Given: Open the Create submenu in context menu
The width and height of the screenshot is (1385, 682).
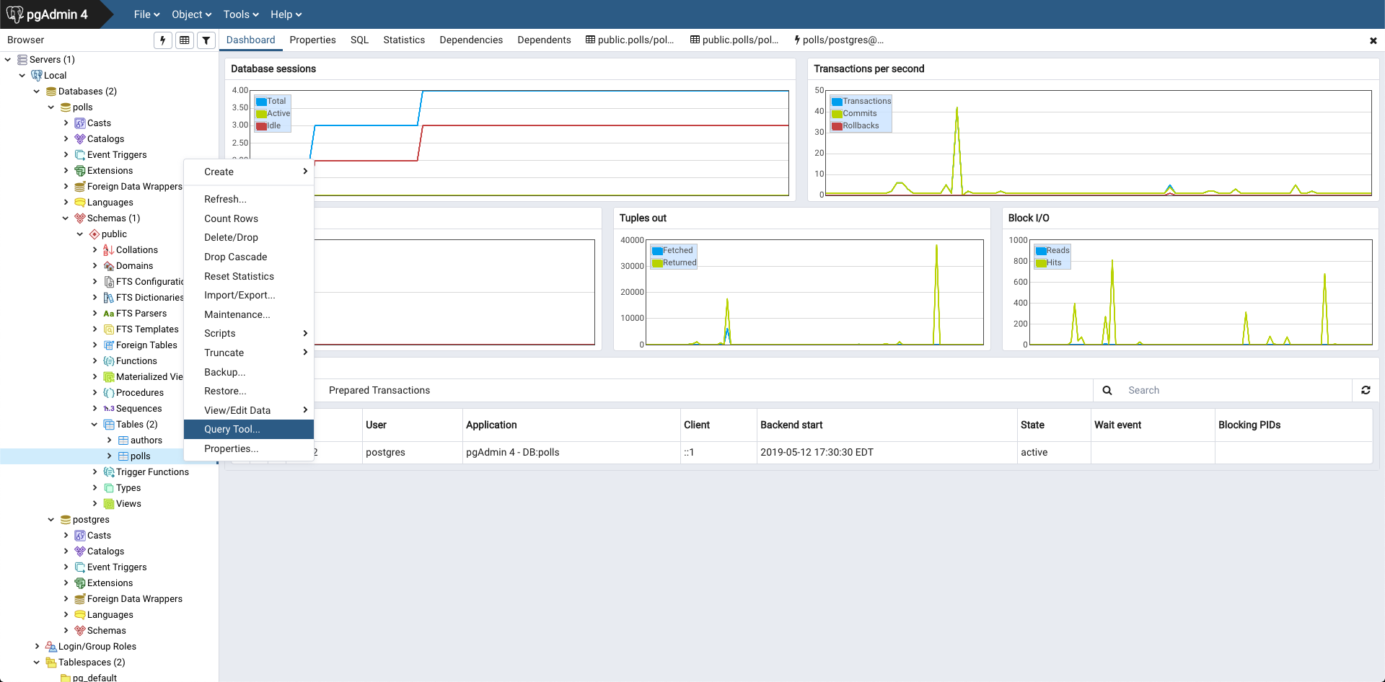Looking at the screenshot, I should [249, 172].
